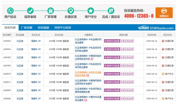Click 车身附件及电器 tag in row 1629217
Image resolution: width=176 pixels, height=102 pixels.
click(x=112, y=82)
